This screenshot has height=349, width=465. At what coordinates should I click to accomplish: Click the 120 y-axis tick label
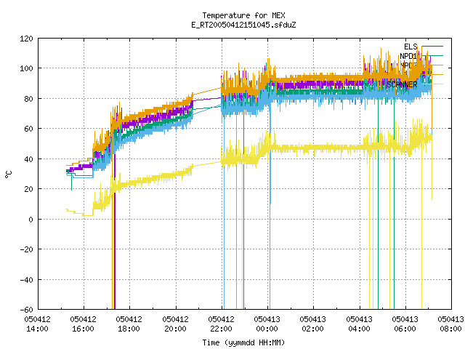[x=27, y=39]
